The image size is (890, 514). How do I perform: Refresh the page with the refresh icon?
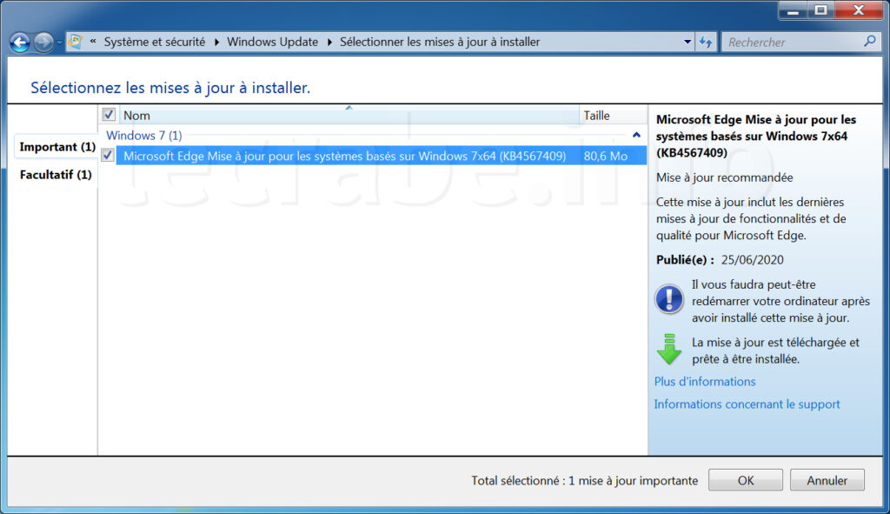point(706,42)
